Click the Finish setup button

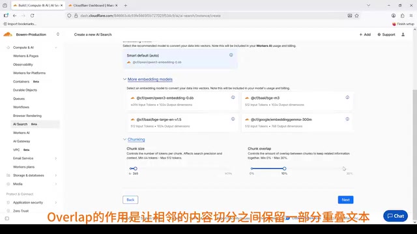pos(403,24)
